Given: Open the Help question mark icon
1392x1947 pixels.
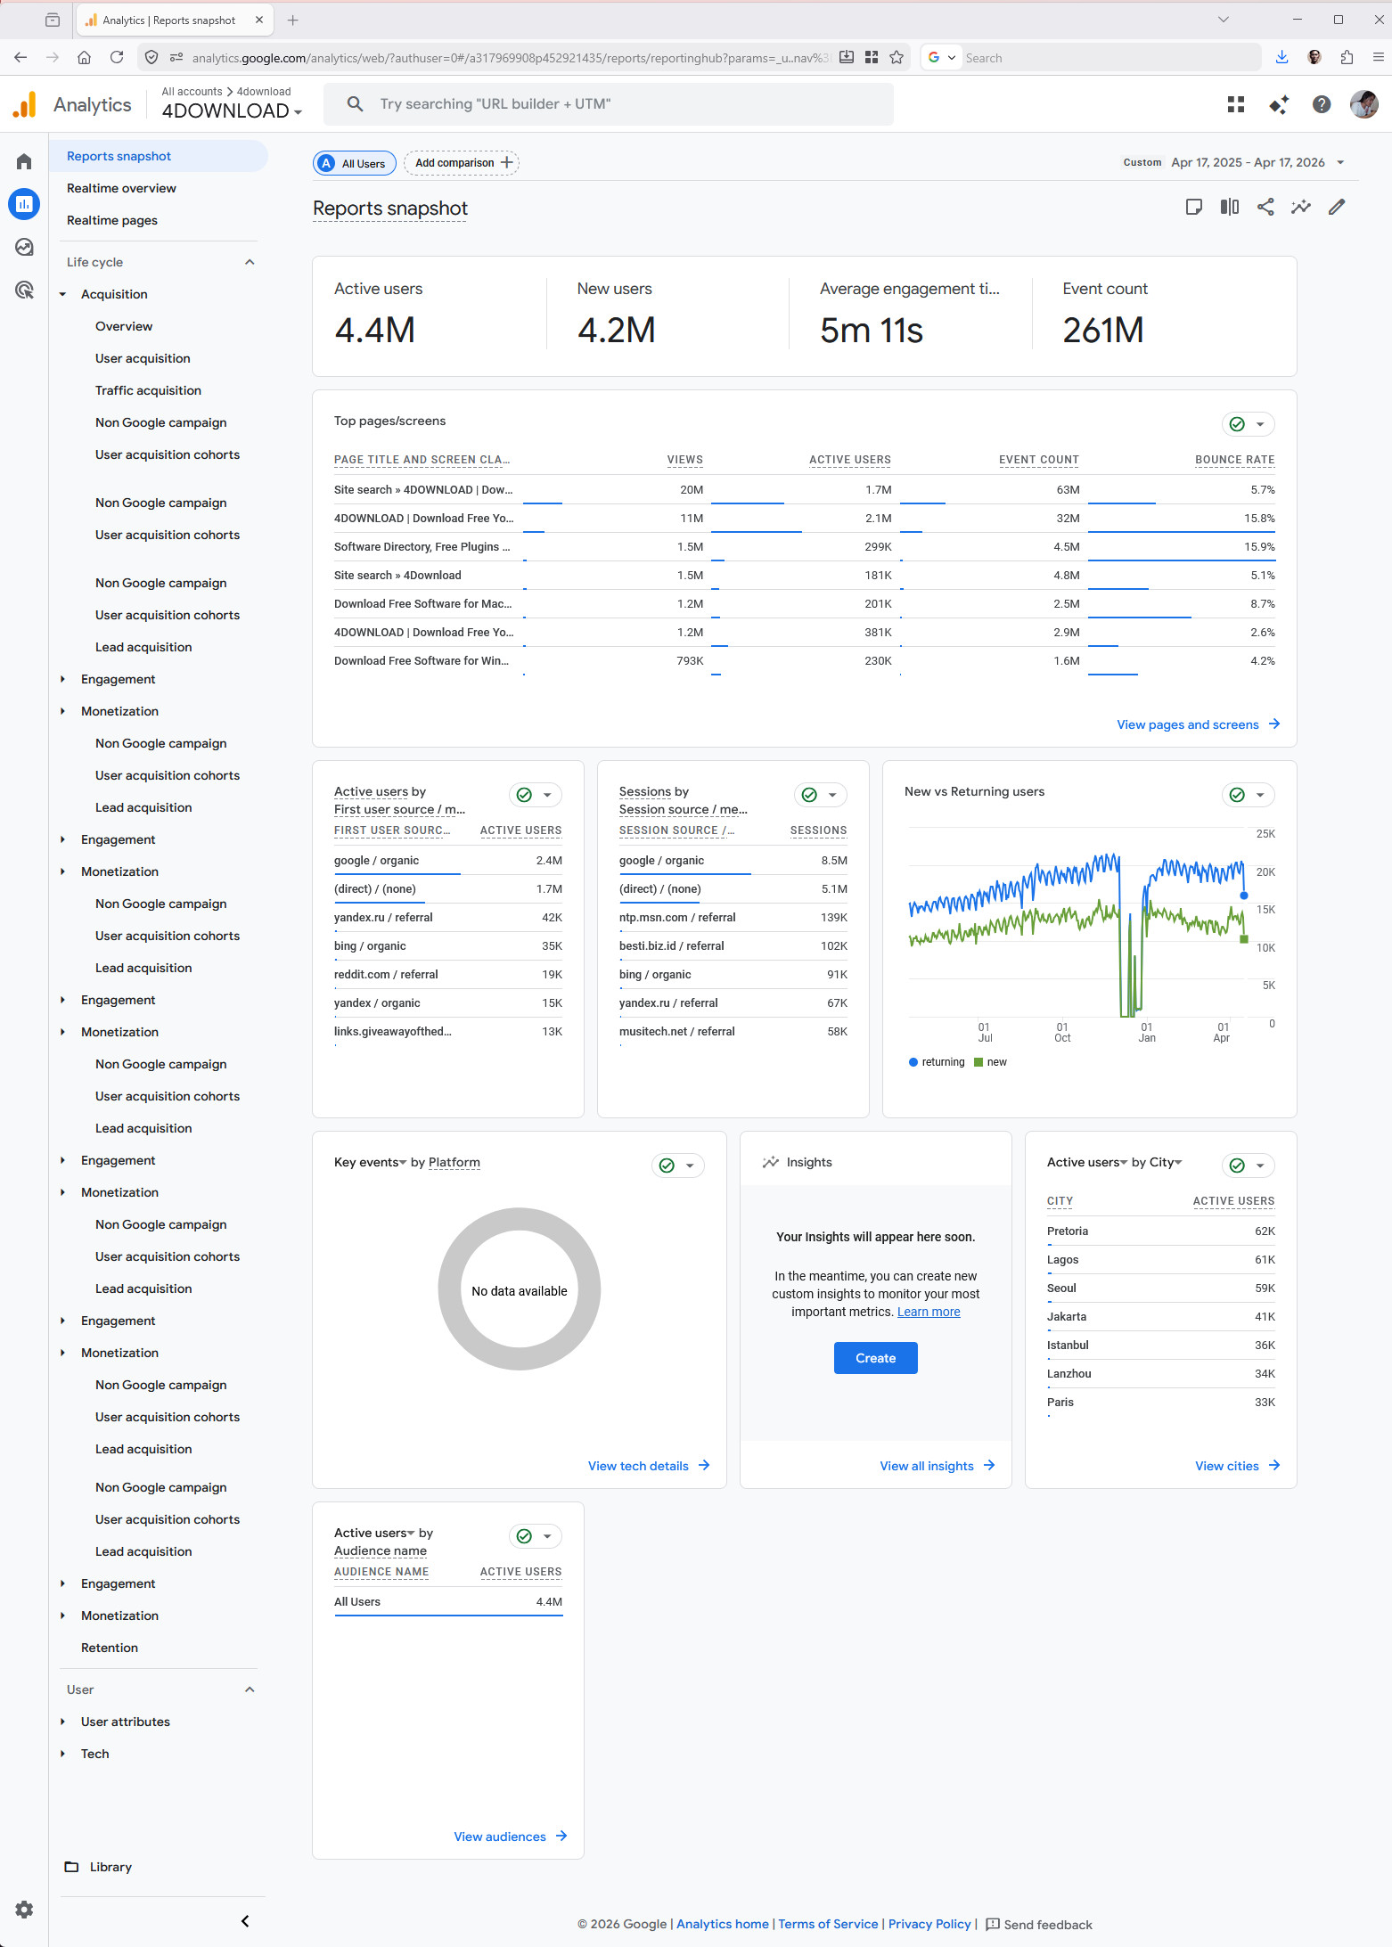Looking at the screenshot, I should tap(1321, 104).
